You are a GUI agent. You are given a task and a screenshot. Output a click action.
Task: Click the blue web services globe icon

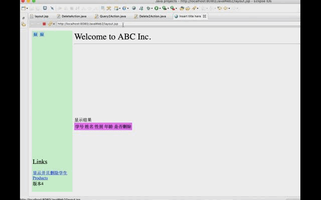(x=124, y=8)
